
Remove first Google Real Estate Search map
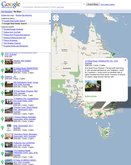(x=50, y=21)
